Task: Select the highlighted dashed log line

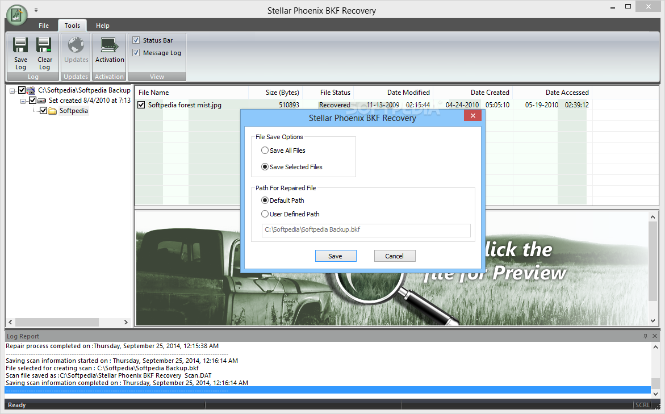Action: tap(328, 390)
